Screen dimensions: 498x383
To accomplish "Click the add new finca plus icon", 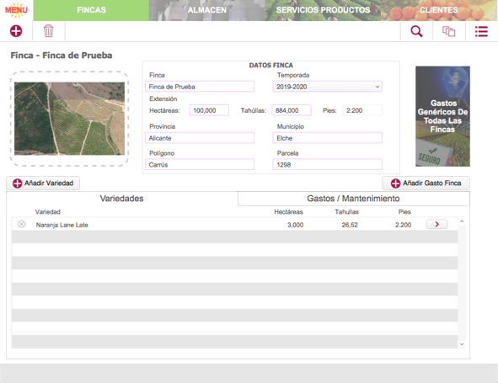I will [x=16, y=31].
